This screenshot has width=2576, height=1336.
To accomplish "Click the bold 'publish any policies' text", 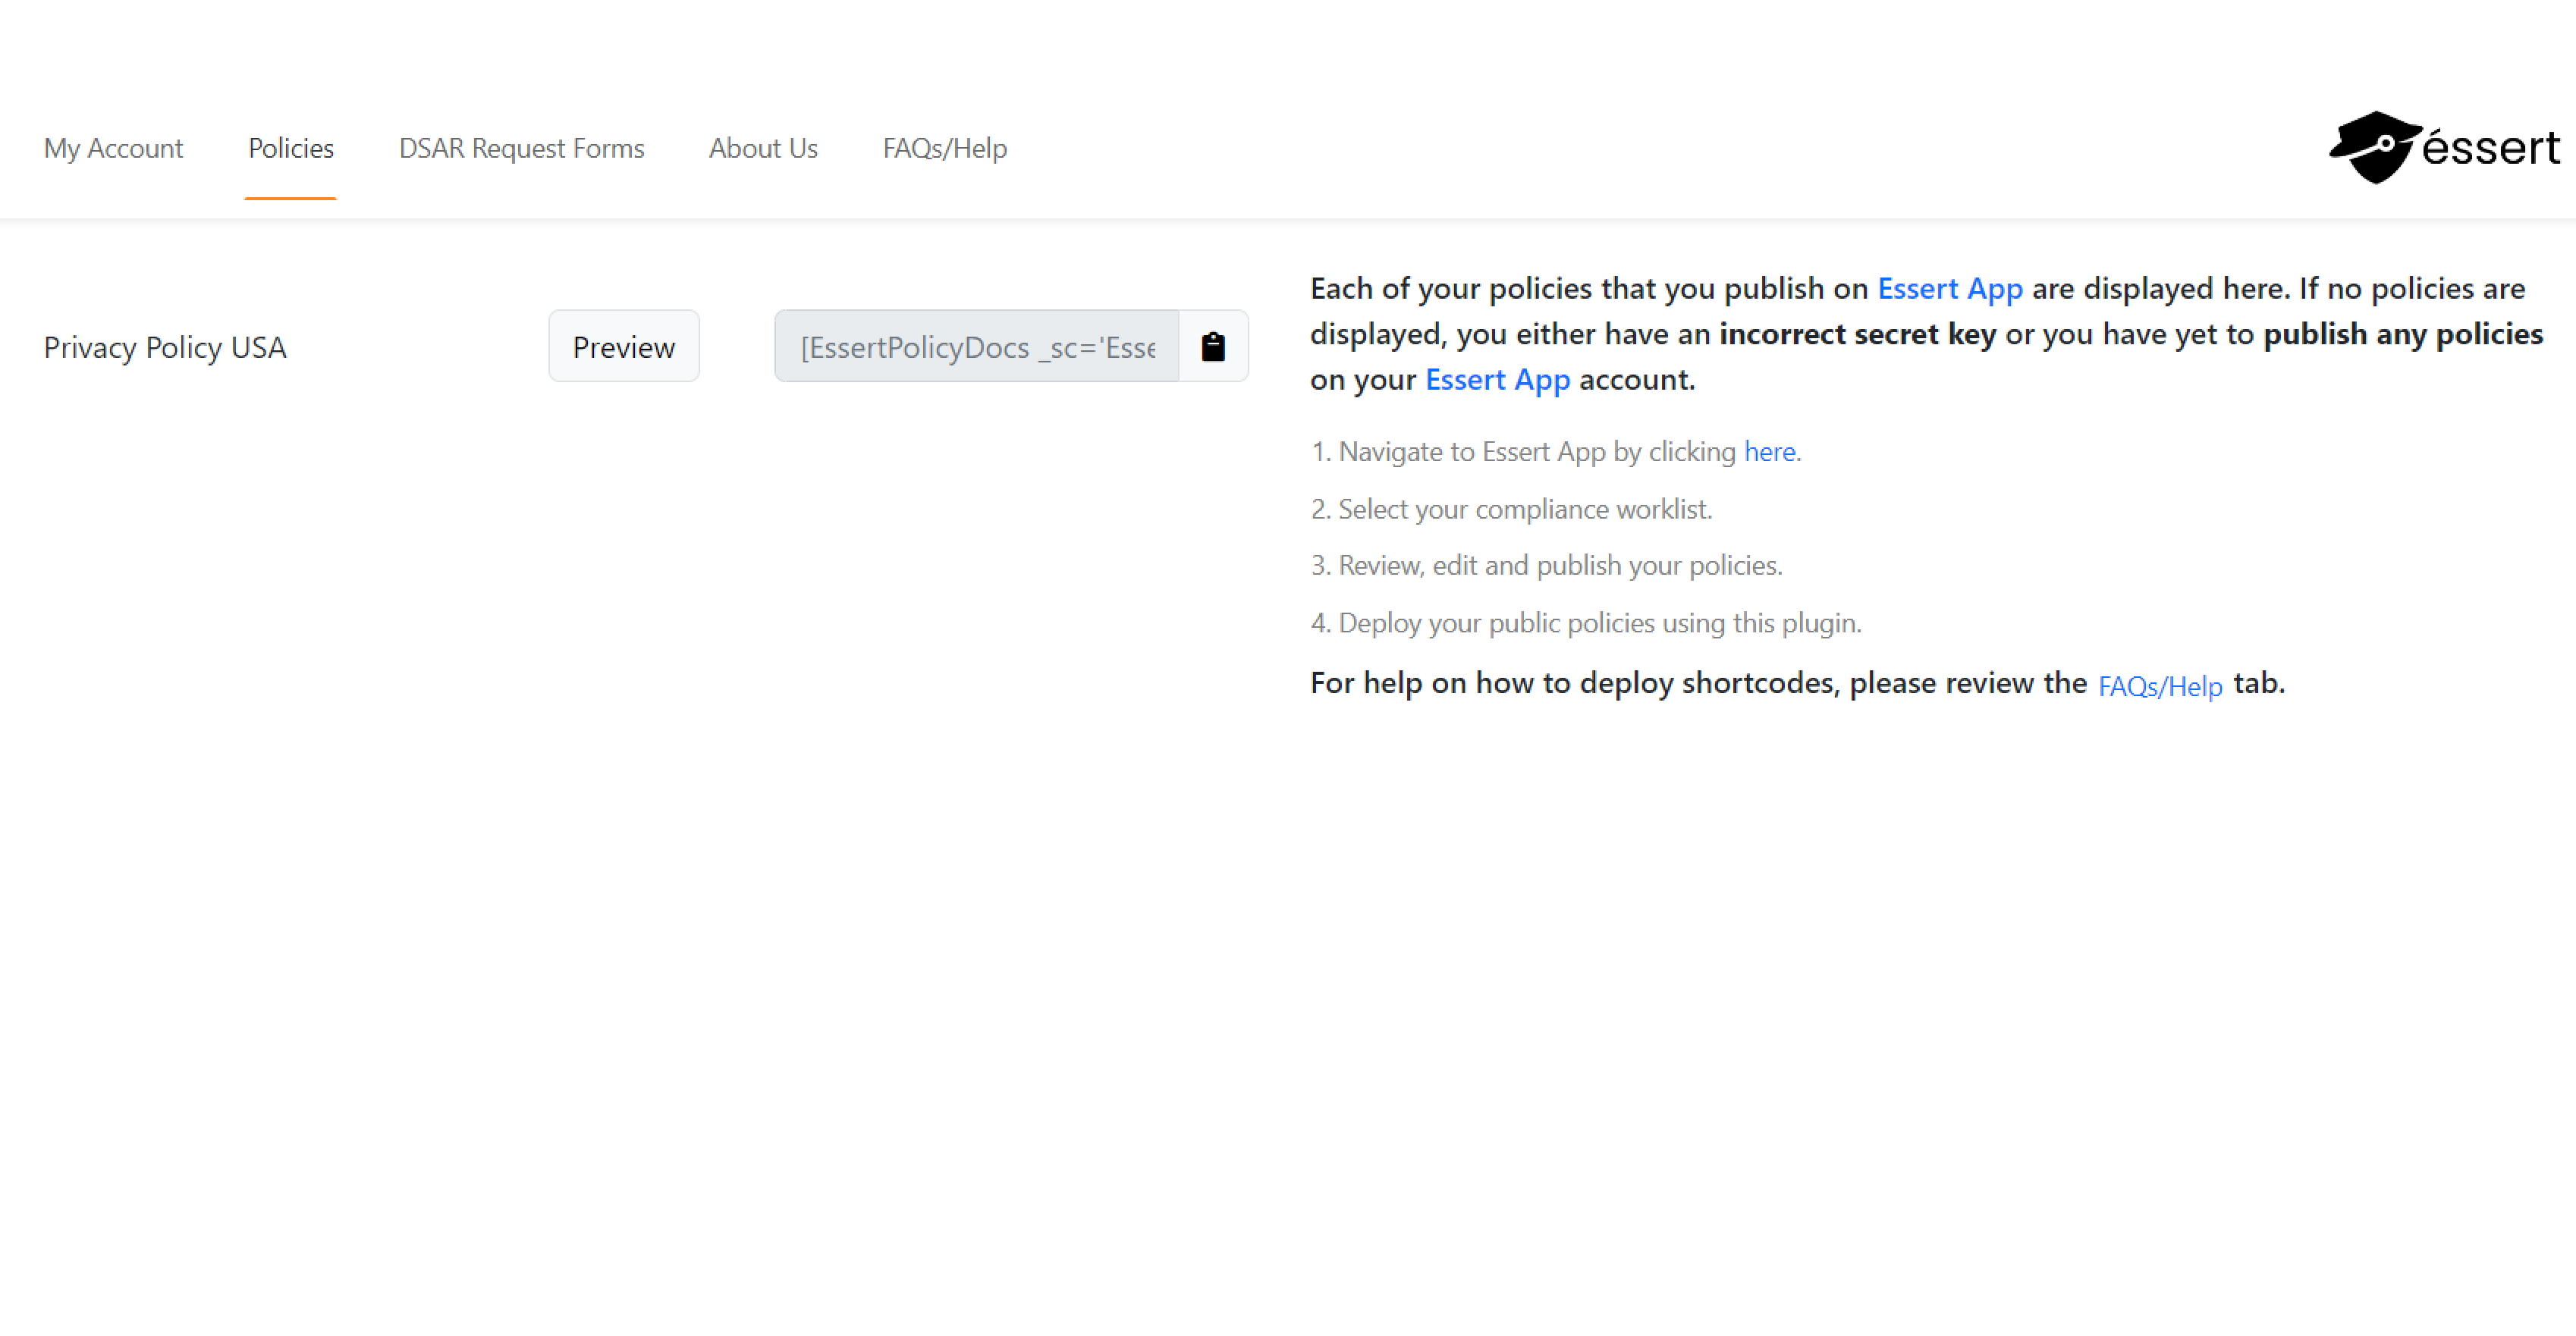I will pos(2403,334).
